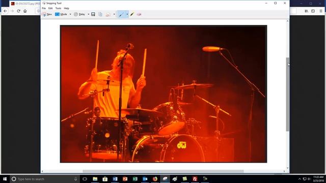Open the File menu
The height and width of the screenshot is (183, 326).
pyautogui.click(x=44, y=8)
